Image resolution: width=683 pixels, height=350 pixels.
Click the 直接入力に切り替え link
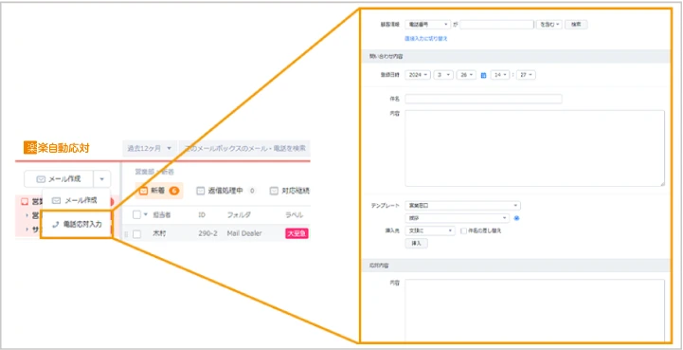pos(425,38)
